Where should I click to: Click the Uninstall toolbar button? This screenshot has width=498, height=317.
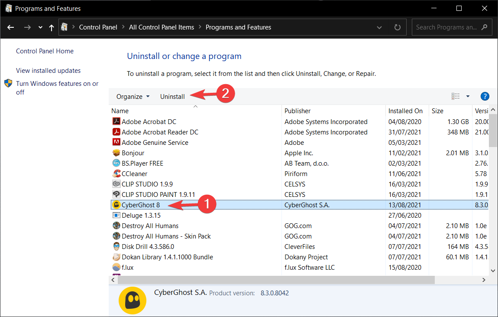tap(172, 97)
